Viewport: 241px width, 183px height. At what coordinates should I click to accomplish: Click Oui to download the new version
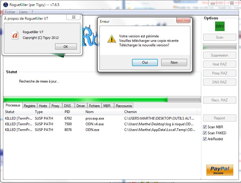tap(145, 62)
